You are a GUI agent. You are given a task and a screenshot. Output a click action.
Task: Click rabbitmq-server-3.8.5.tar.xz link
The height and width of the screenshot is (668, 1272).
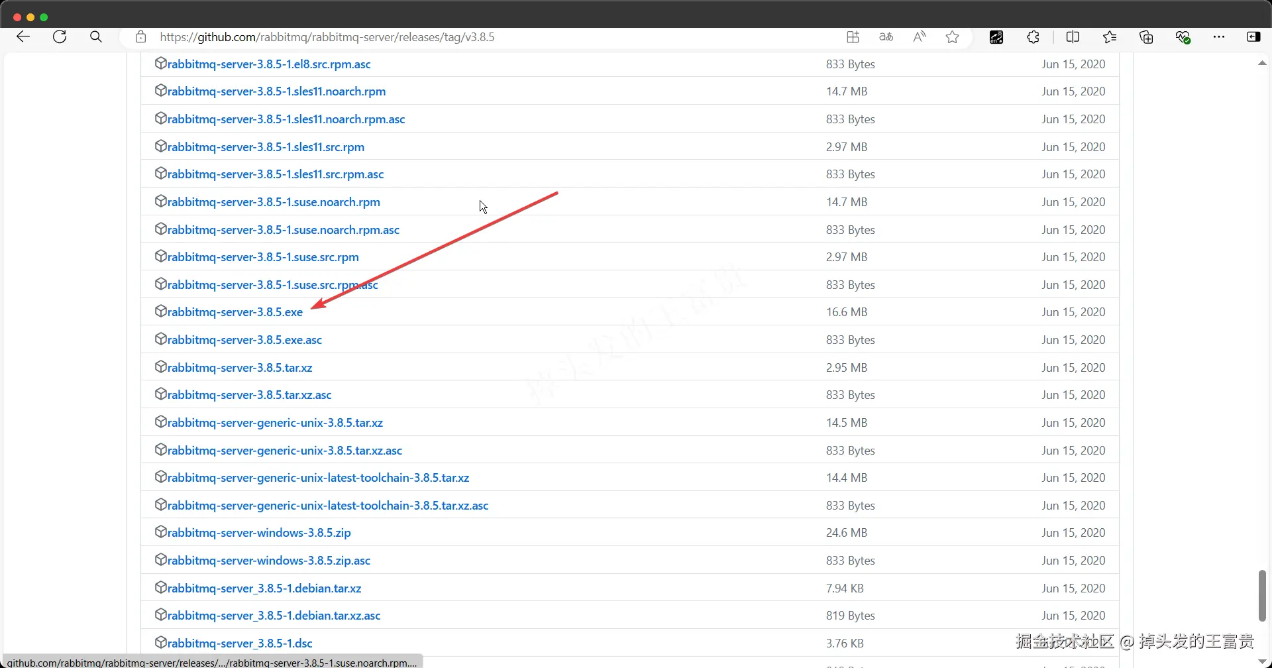240,368
